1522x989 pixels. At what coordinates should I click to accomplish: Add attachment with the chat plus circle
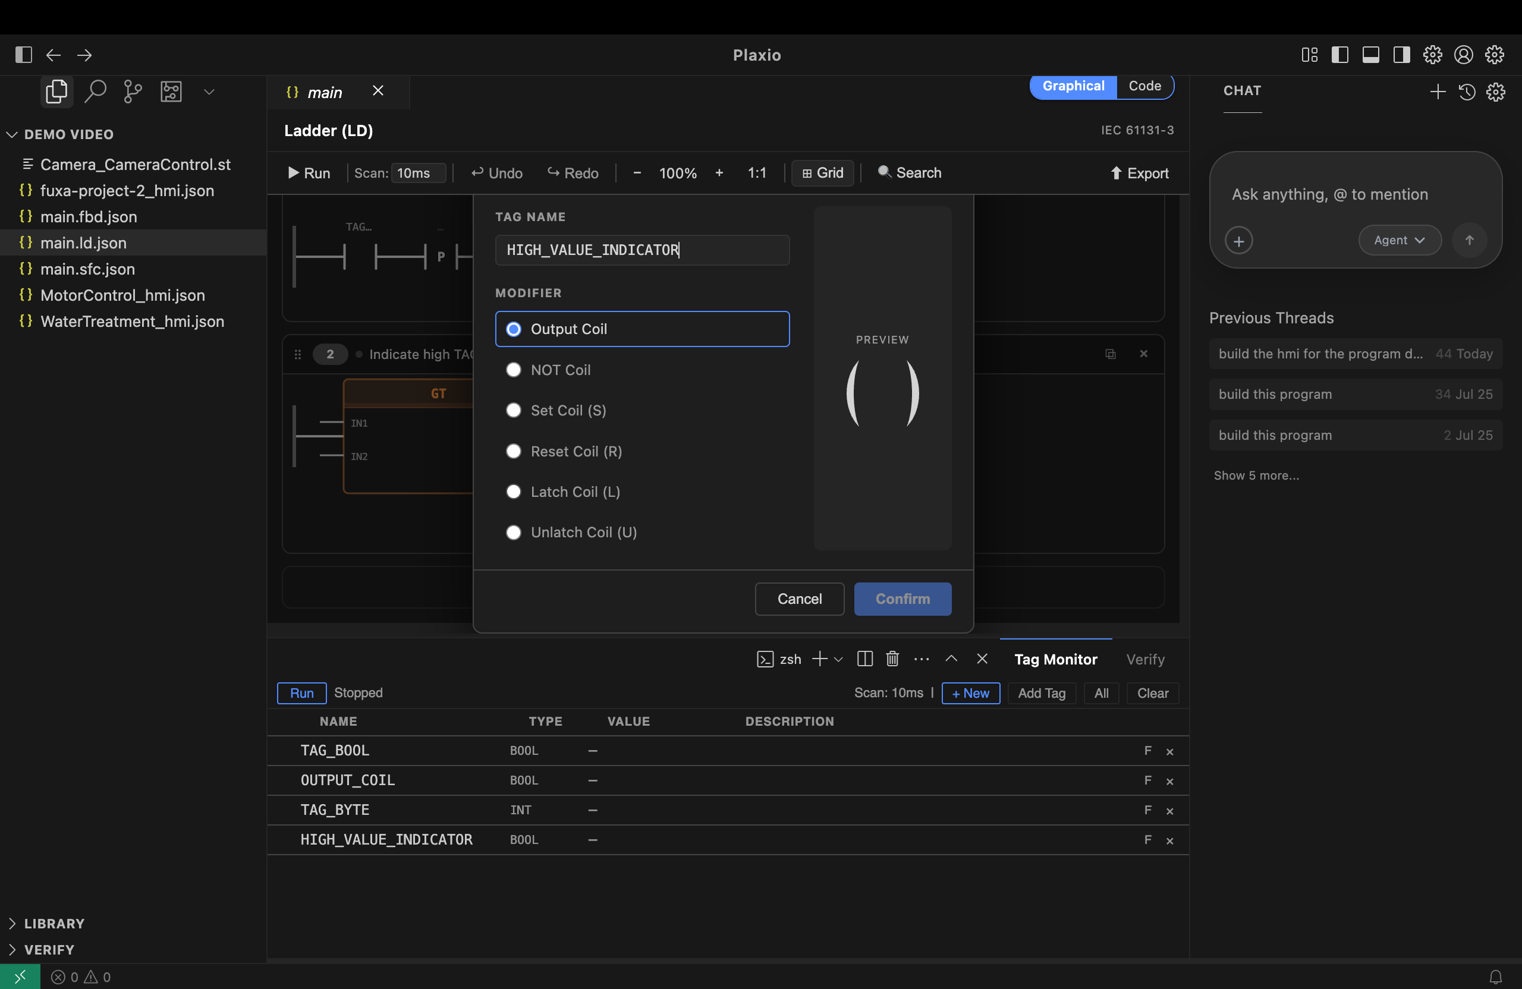1238,241
